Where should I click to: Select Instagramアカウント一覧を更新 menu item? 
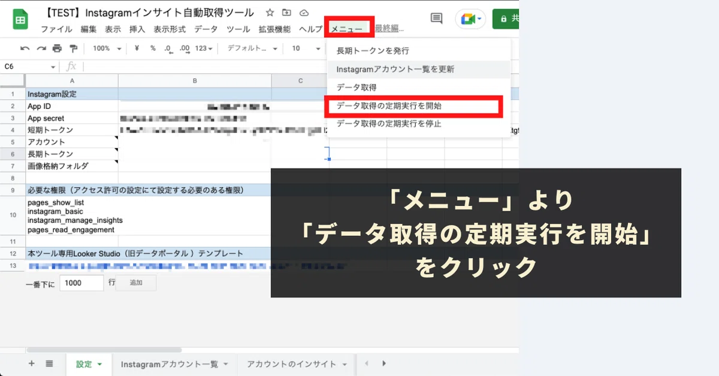(x=419, y=69)
